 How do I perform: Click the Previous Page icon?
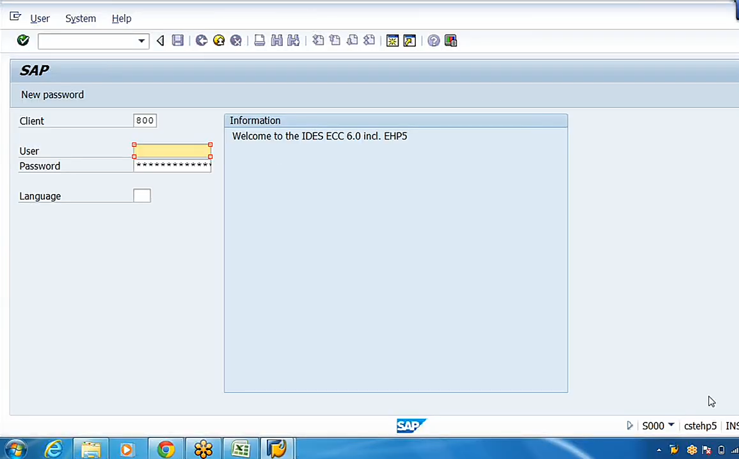[x=335, y=40]
